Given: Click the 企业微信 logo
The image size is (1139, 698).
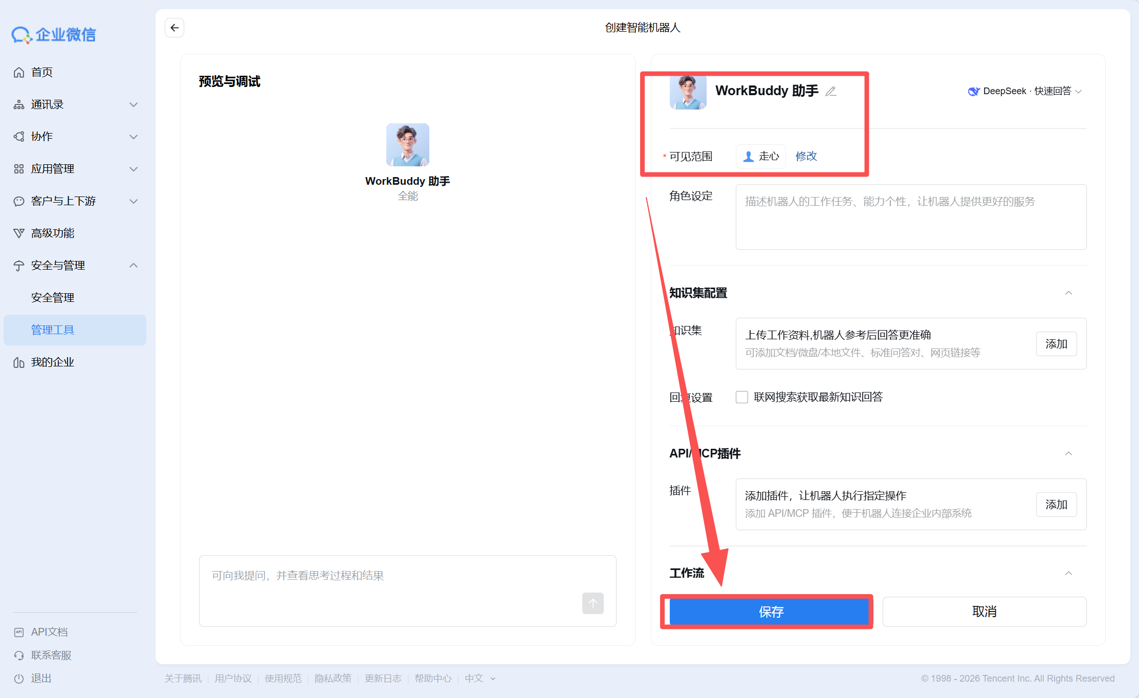Looking at the screenshot, I should coord(54,35).
